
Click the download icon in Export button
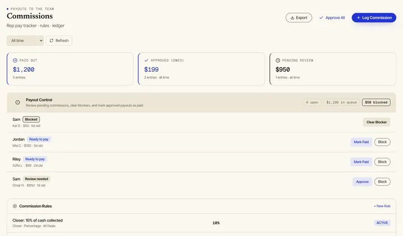[292, 18]
